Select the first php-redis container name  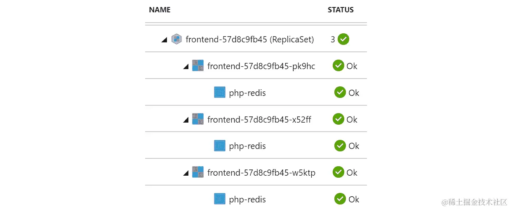click(247, 93)
